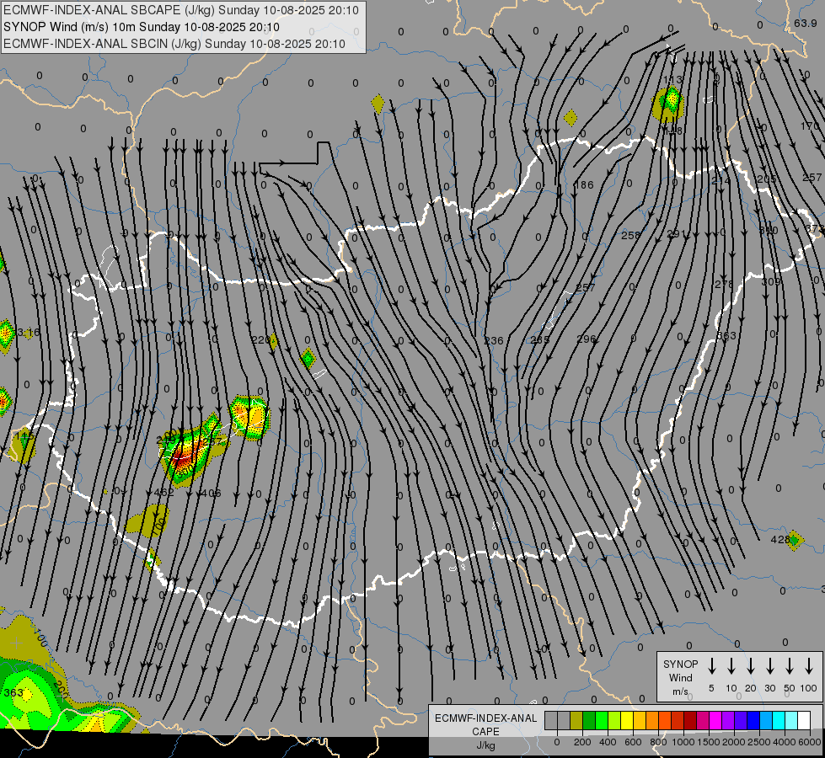Select the white CAPE legend swatch
Viewport: 825px width, 758px height.
[803, 721]
